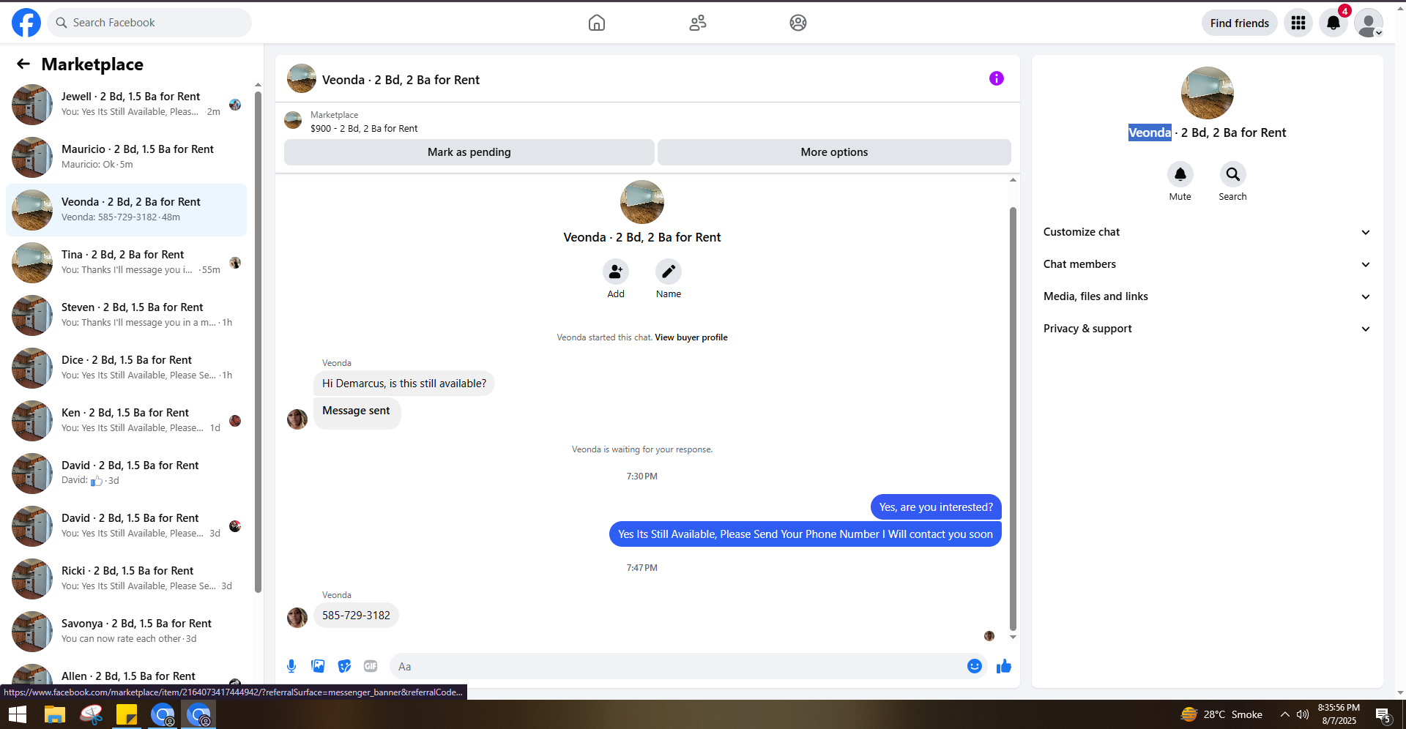The width and height of the screenshot is (1406, 729).
Task: Search in conversation magnifier icon
Action: coord(1233,174)
